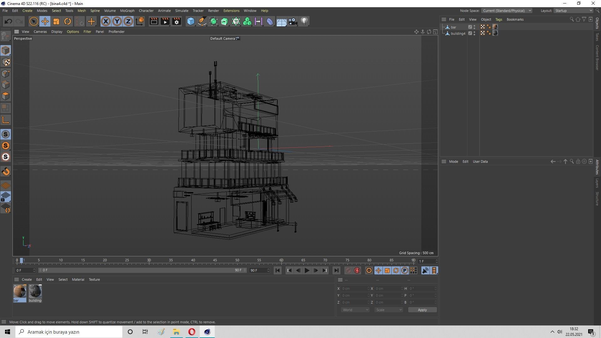Switch to Edges mode icon

coord(6,85)
